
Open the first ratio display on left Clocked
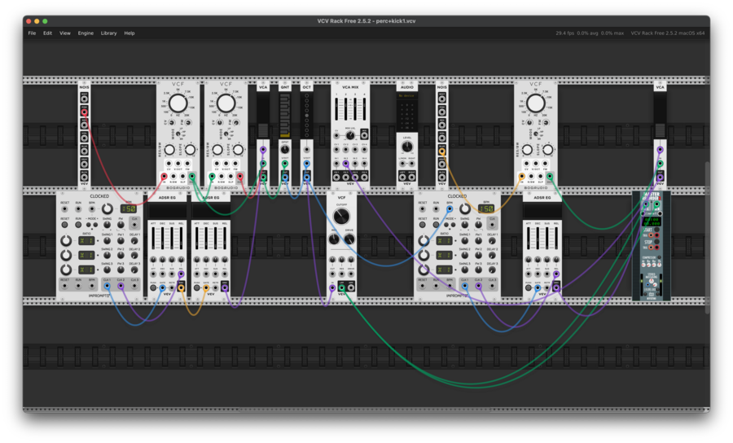pyautogui.click(x=85, y=241)
